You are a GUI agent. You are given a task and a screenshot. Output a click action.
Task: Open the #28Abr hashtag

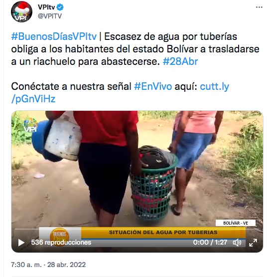pos(180,61)
